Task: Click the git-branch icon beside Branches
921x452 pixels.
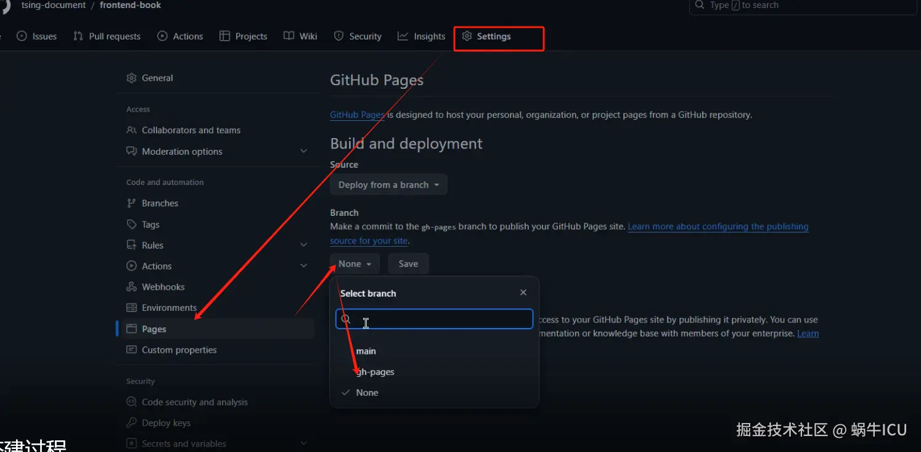Action: click(x=131, y=203)
